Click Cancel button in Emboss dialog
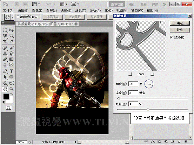194x145 pixels. pyautogui.click(x=180, y=30)
